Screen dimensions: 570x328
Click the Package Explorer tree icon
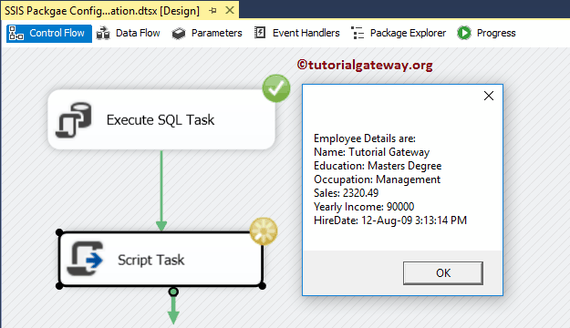(x=358, y=33)
